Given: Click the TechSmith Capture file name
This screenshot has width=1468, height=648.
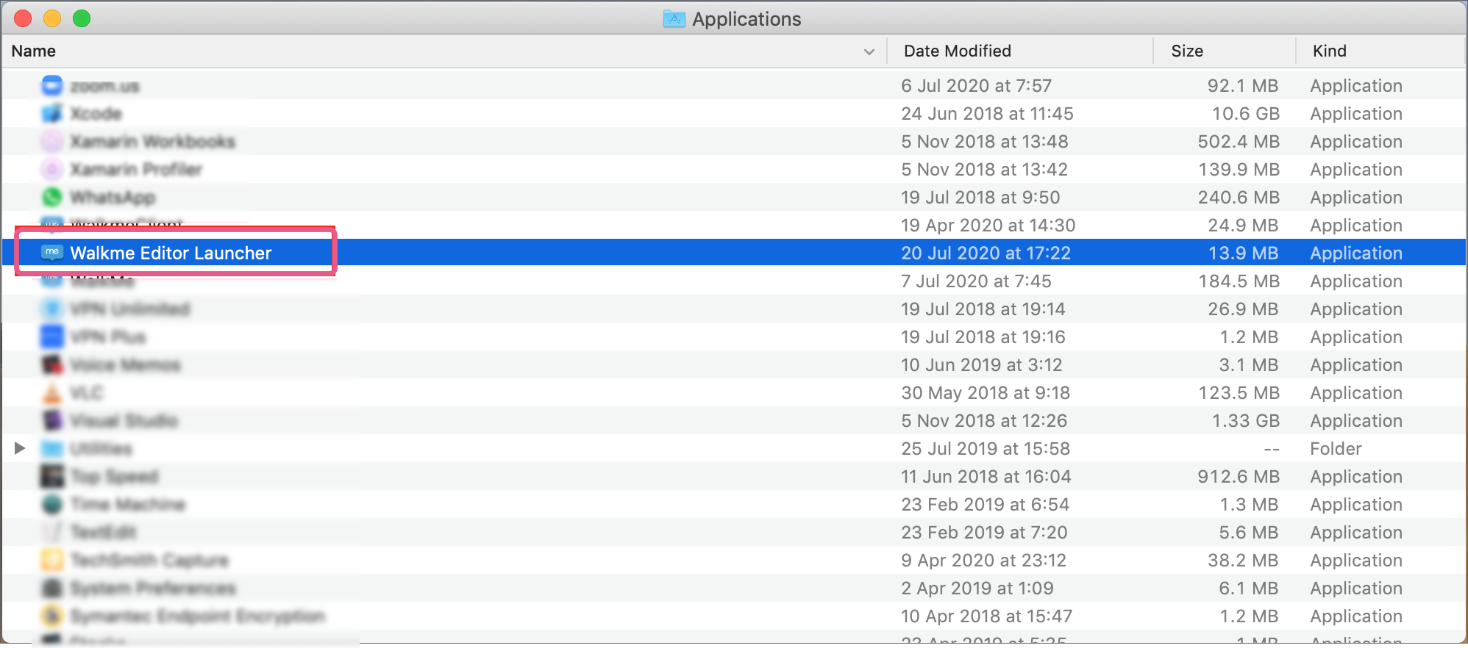Looking at the screenshot, I should (x=149, y=561).
